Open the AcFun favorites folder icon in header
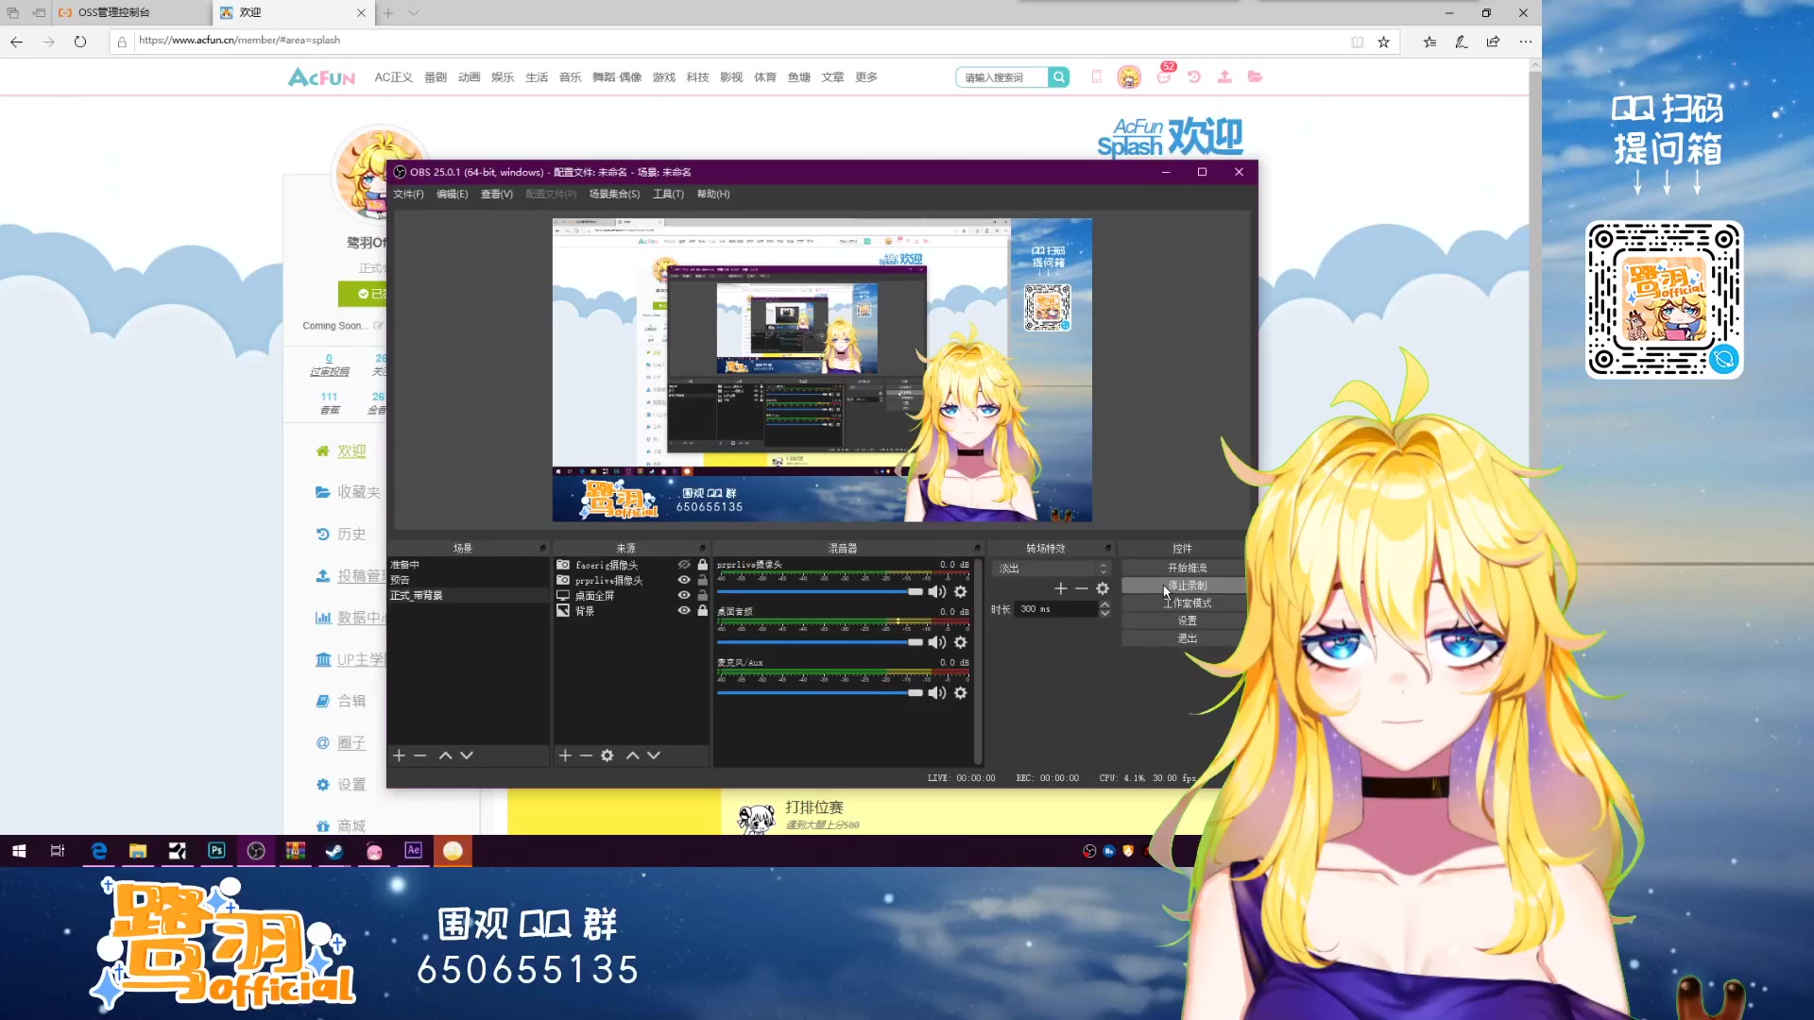The image size is (1814, 1020). coord(1255,77)
